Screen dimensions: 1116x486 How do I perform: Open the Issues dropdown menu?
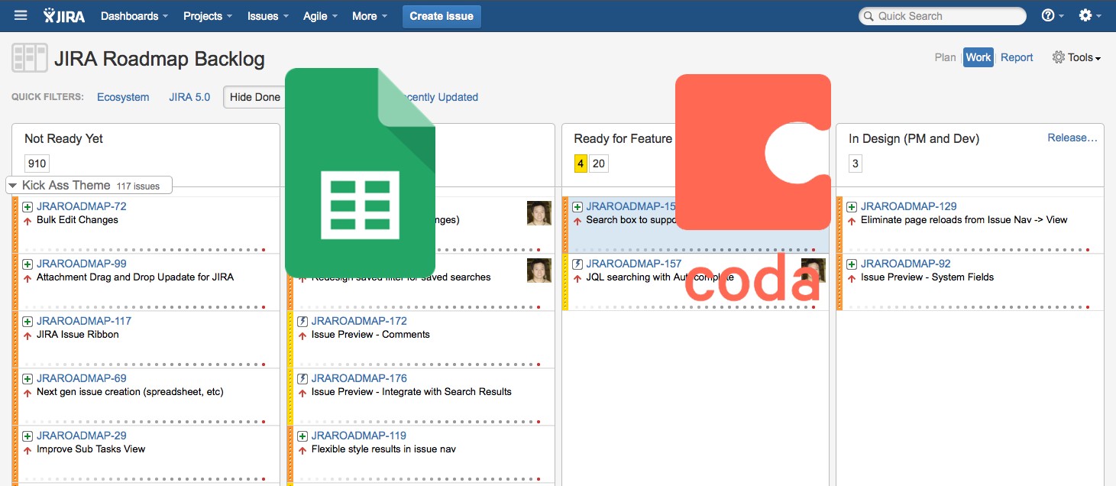[x=268, y=16]
